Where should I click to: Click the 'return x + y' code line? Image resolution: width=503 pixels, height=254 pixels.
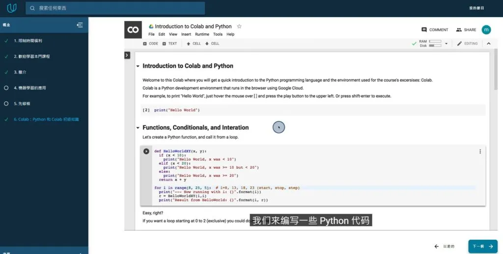click(x=172, y=179)
